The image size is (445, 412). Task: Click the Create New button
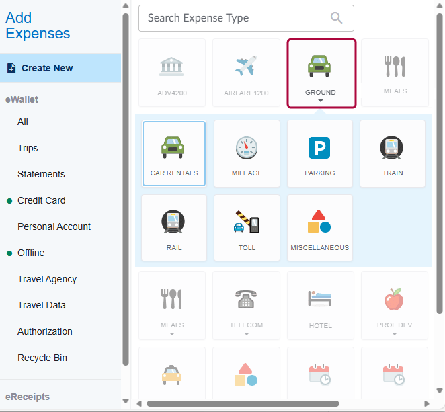(47, 68)
